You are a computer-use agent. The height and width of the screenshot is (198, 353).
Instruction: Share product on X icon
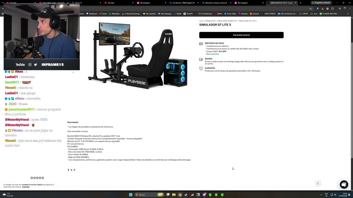point(71,170)
